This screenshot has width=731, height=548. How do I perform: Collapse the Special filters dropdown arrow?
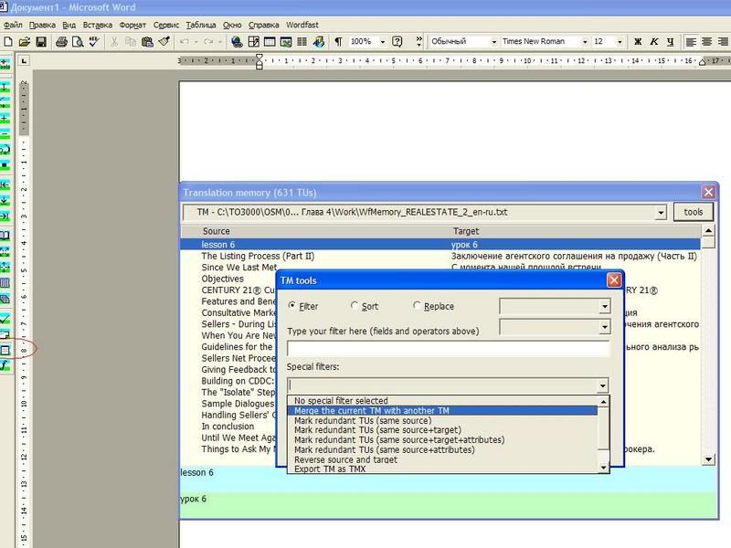tap(602, 385)
